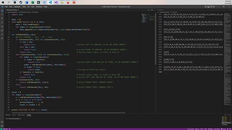
Task: Open the Excel taskbar icon
Action: 33,3
